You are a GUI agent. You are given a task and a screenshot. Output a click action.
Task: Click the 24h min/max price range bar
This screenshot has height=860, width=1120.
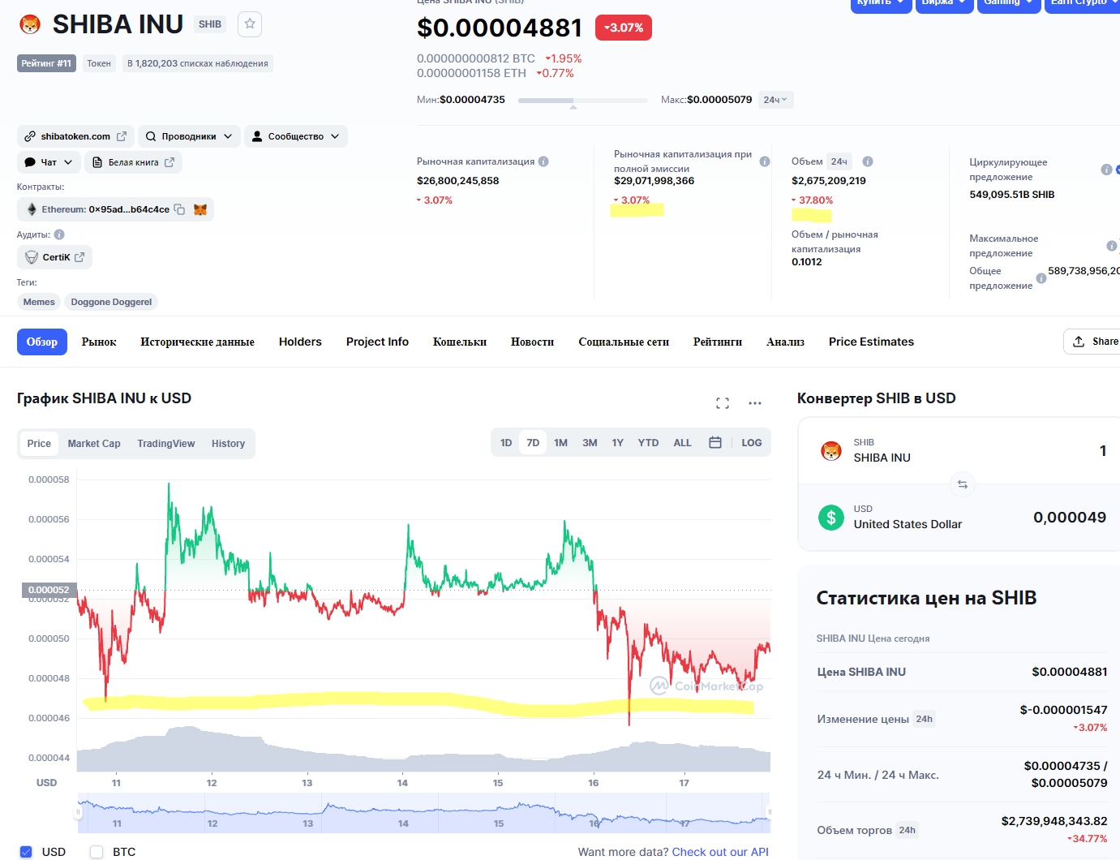coord(582,101)
